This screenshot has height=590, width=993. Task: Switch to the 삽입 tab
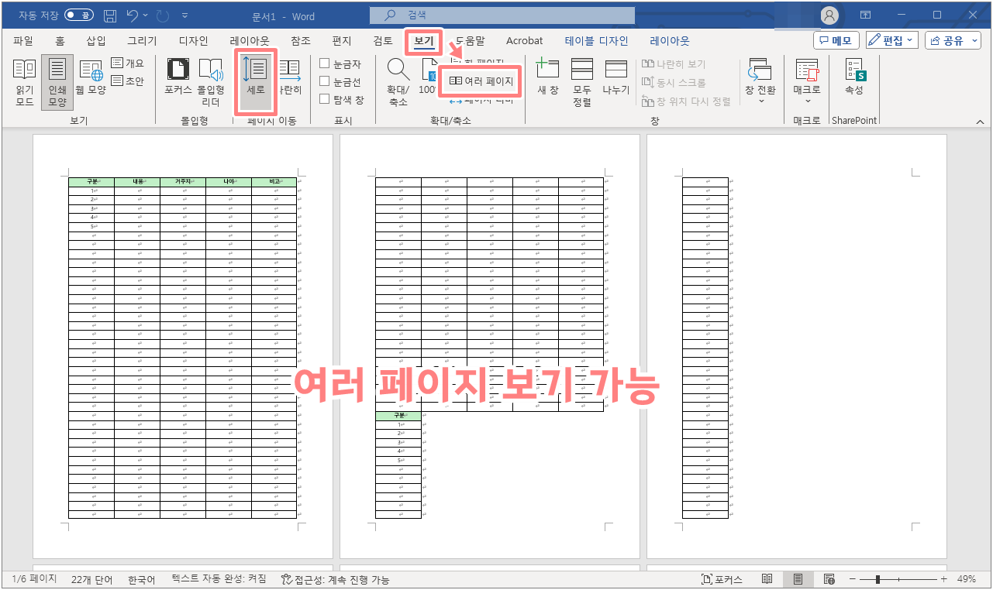click(96, 41)
